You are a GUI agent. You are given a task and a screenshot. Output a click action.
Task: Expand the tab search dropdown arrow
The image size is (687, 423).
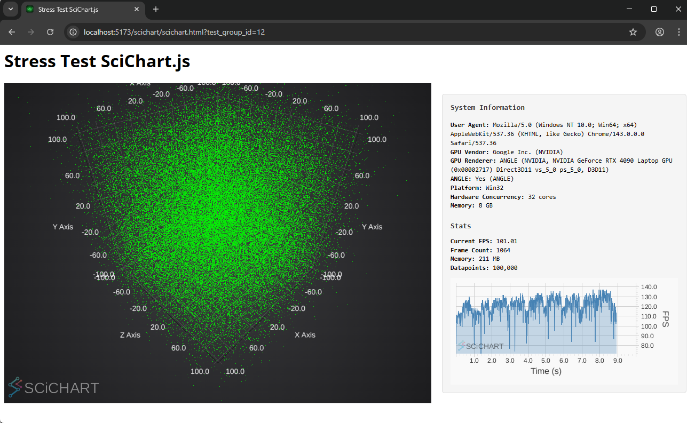10,9
